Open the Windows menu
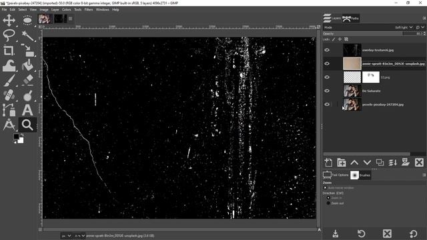Screen dimensions: 427x240 102,9
